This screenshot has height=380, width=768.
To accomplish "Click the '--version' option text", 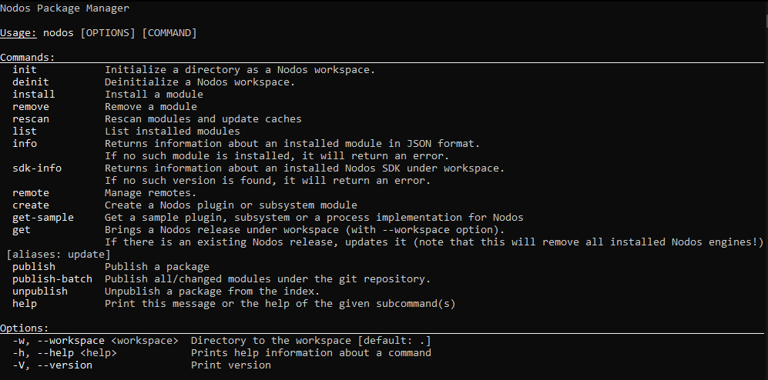I will (x=65, y=365).
